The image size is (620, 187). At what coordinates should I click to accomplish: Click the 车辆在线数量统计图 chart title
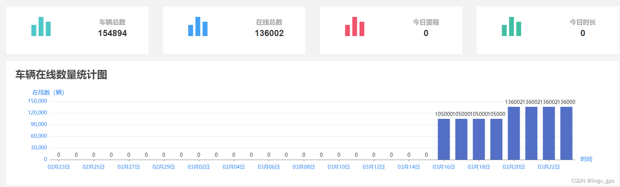click(x=61, y=75)
